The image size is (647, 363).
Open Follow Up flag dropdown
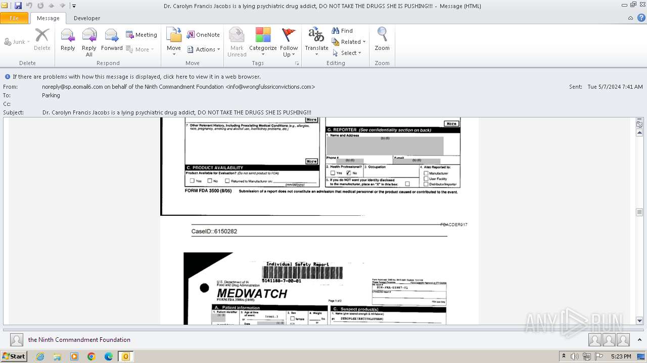click(289, 42)
